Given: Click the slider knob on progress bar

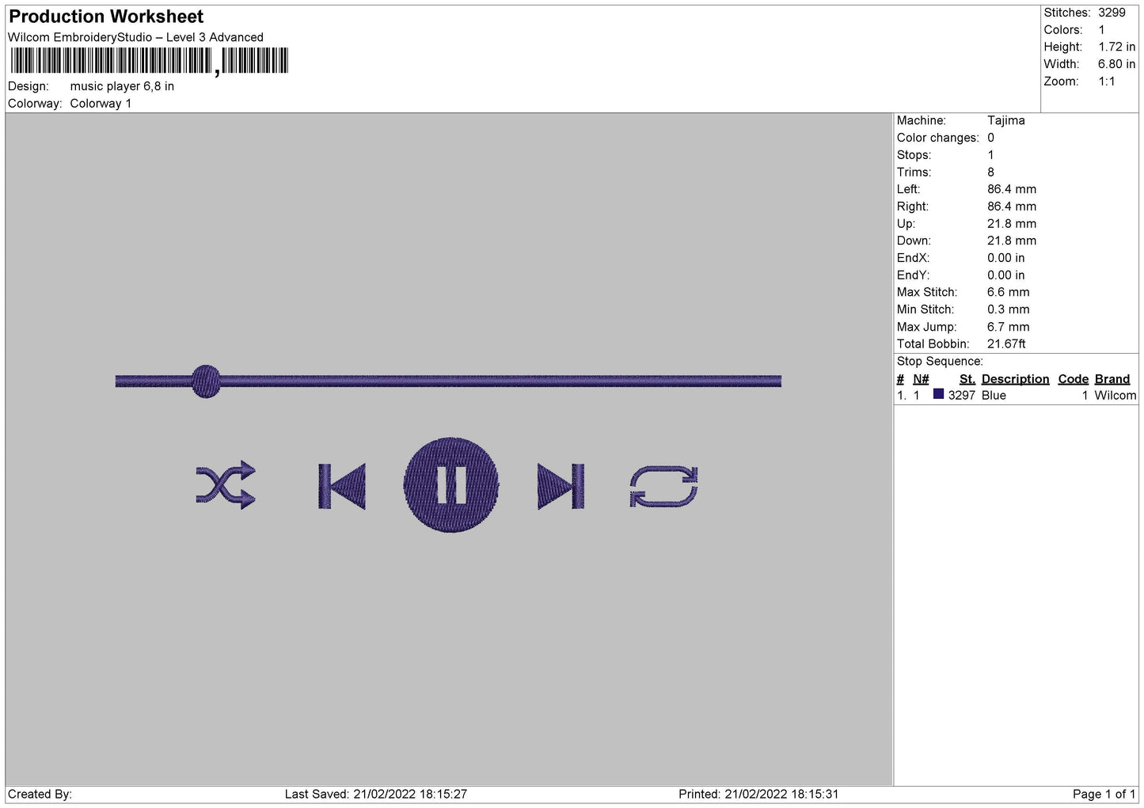Looking at the screenshot, I should [206, 381].
